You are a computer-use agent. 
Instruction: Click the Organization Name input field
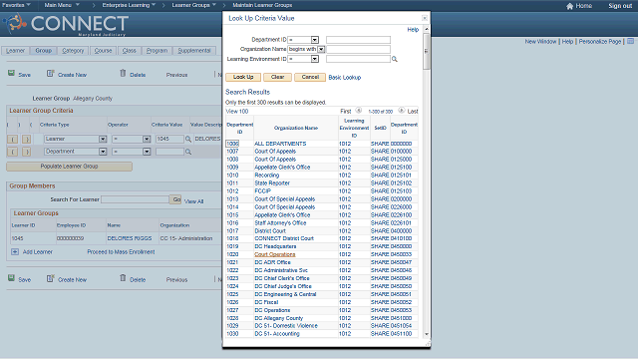click(x=358, y=49)
